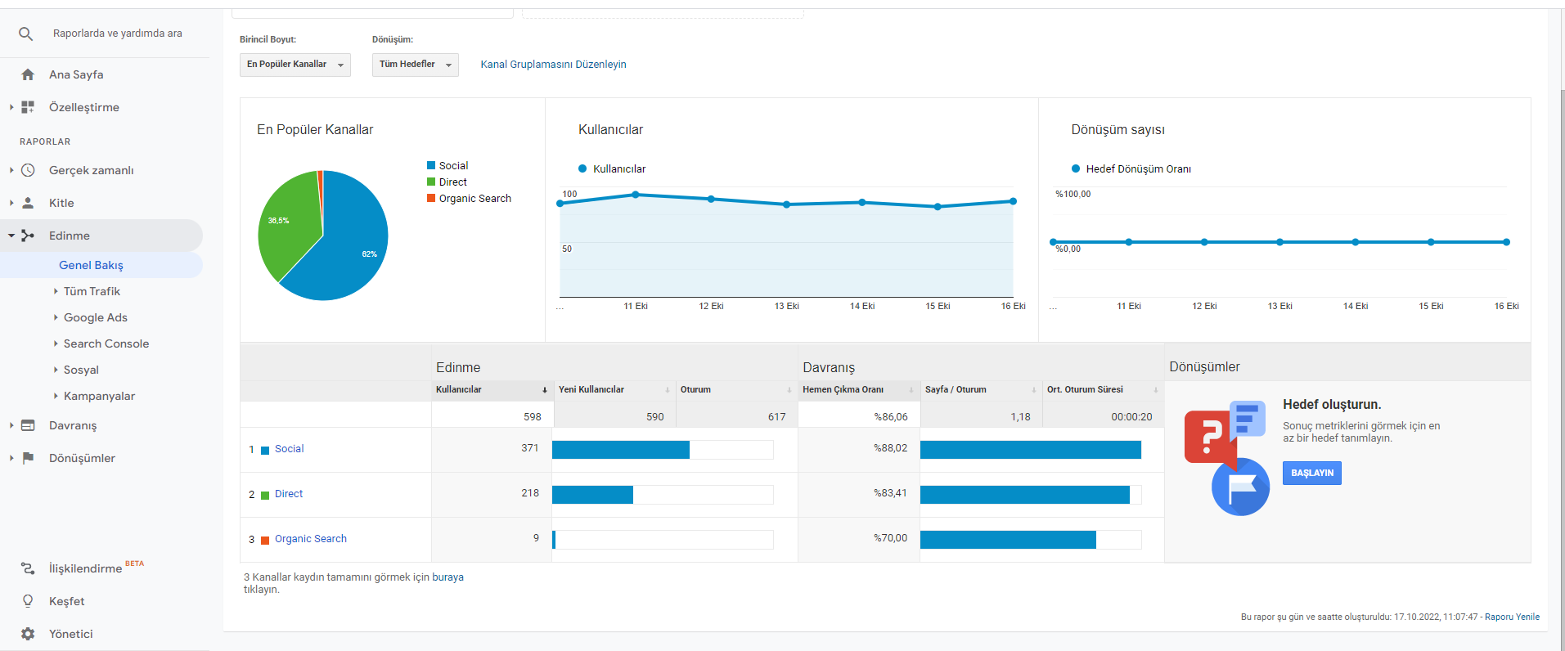Open Search Console menu item

[106, 343]
